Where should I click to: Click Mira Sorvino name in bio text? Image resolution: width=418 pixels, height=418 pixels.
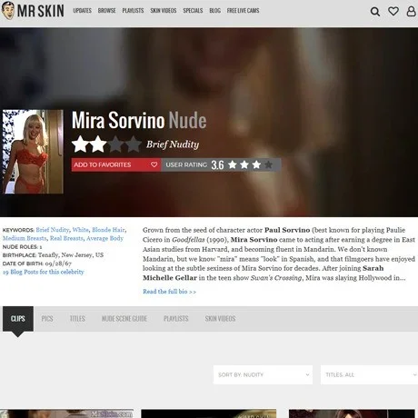[254, 240]
